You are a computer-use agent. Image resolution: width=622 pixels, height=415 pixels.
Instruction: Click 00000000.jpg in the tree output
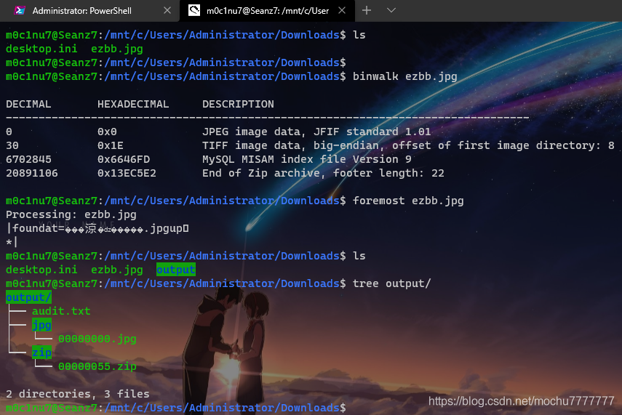point(97,339)
